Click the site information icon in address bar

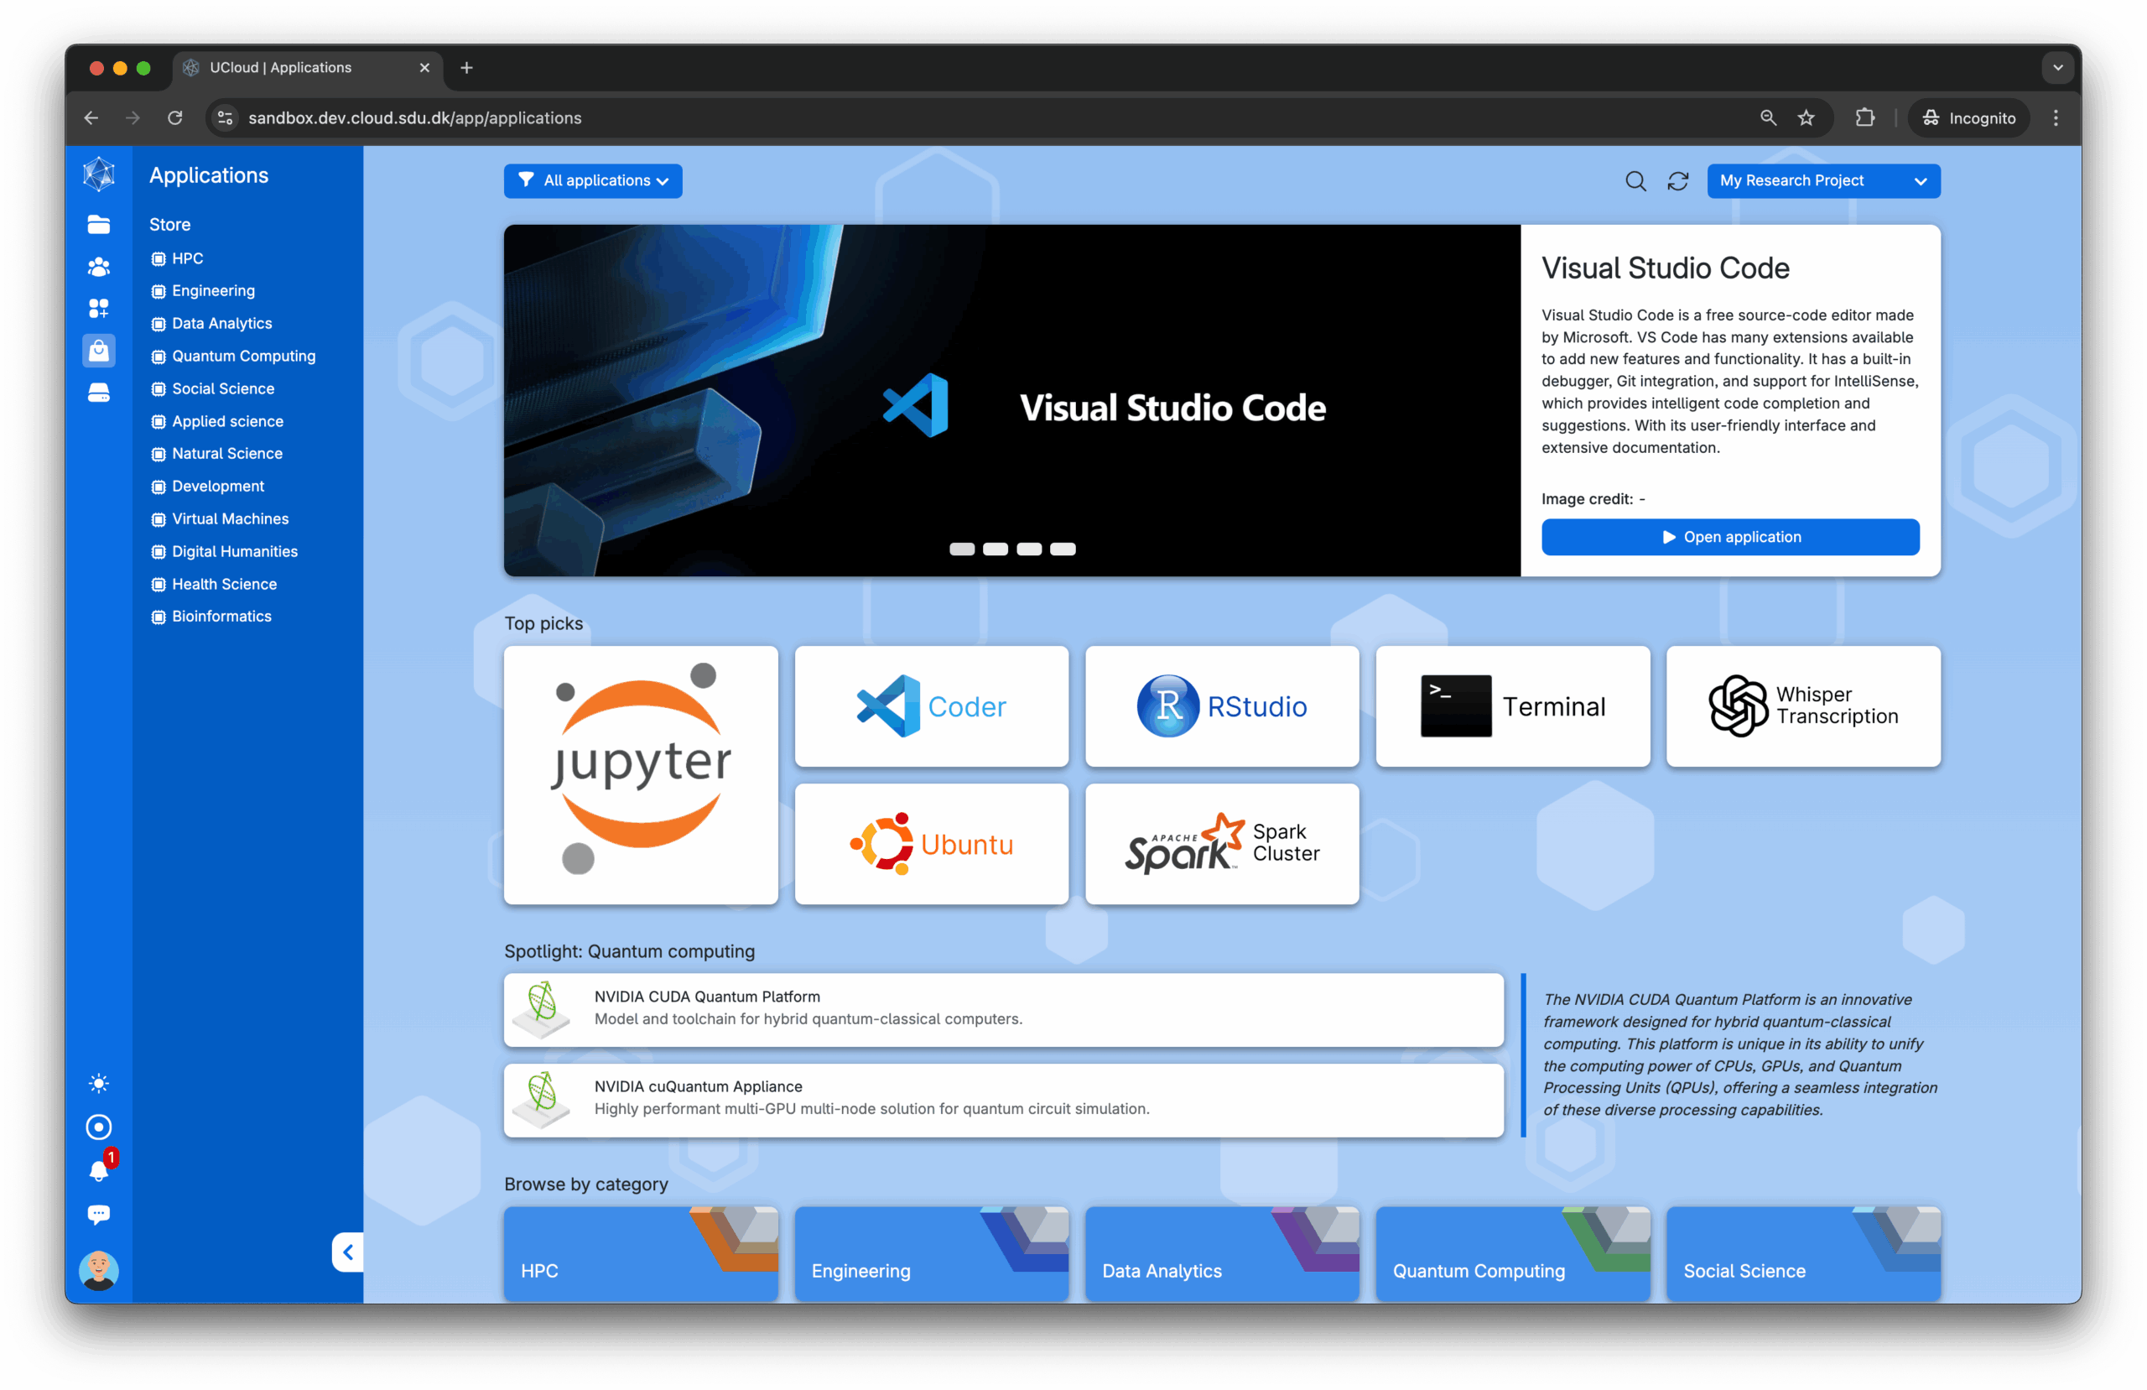point(226,117)
